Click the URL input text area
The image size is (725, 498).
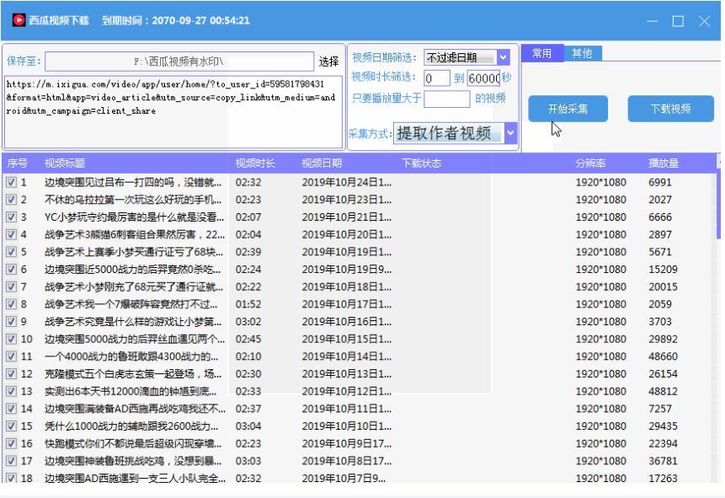point(173,111)
